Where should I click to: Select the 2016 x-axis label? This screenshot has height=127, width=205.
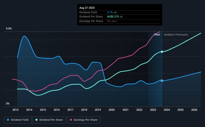(57, 110)
